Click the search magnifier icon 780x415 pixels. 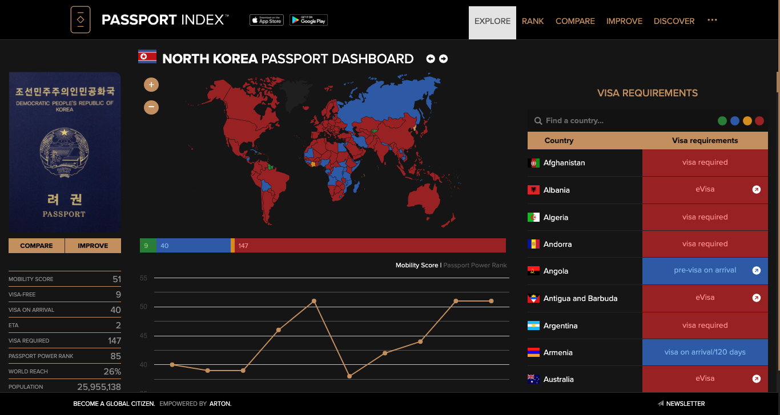(x=538, y=121)
